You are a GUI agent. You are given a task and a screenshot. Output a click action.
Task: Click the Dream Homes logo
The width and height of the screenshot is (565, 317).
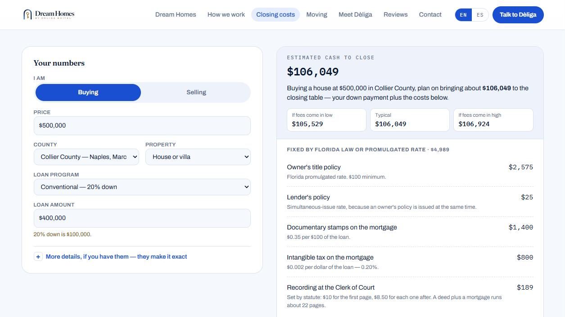point(49,14)
